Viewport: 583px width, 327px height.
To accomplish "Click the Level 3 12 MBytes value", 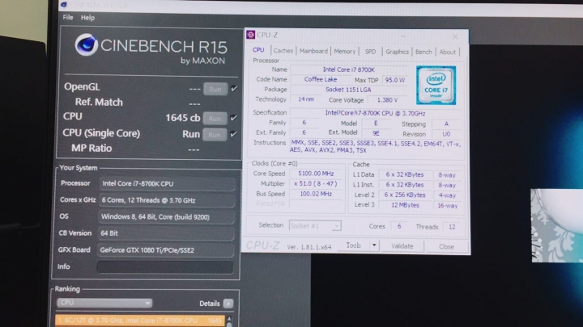I will (405, 205).
